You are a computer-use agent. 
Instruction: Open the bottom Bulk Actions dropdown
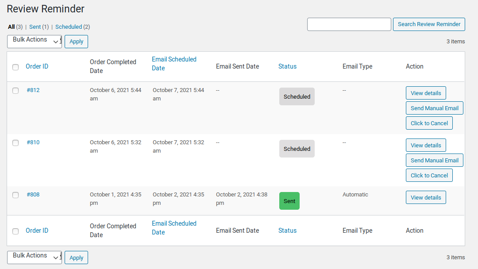[x=34, y=257]
